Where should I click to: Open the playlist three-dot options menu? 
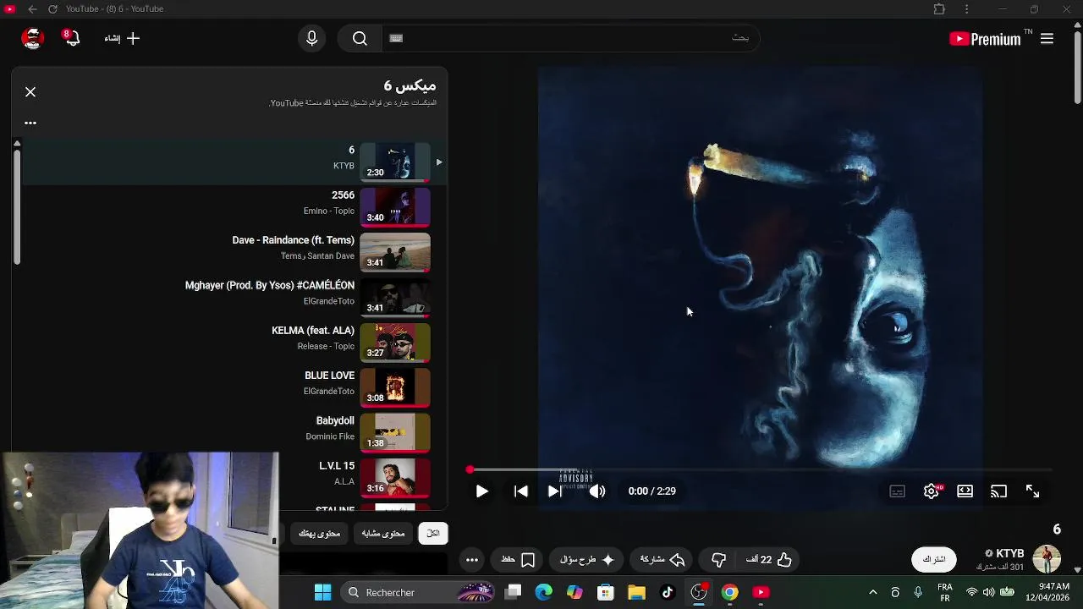(30, 123)
